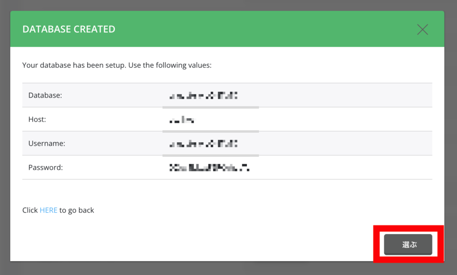Click the Host: row label

coord(37,119)
